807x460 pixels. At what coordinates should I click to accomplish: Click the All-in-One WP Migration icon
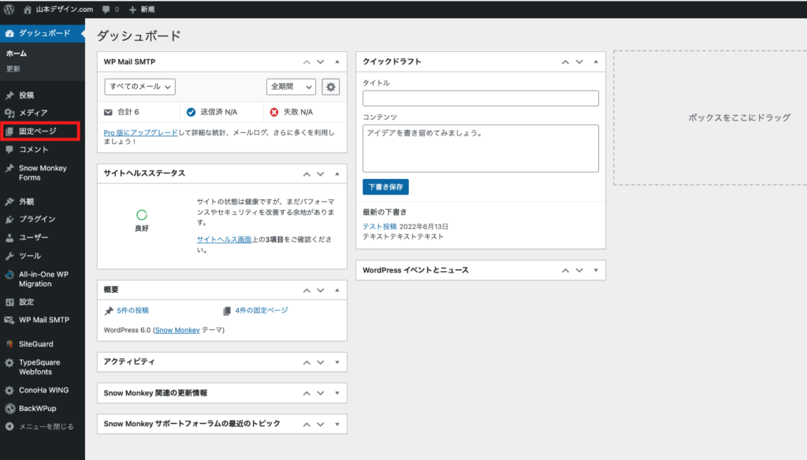(x=9, y=275)
